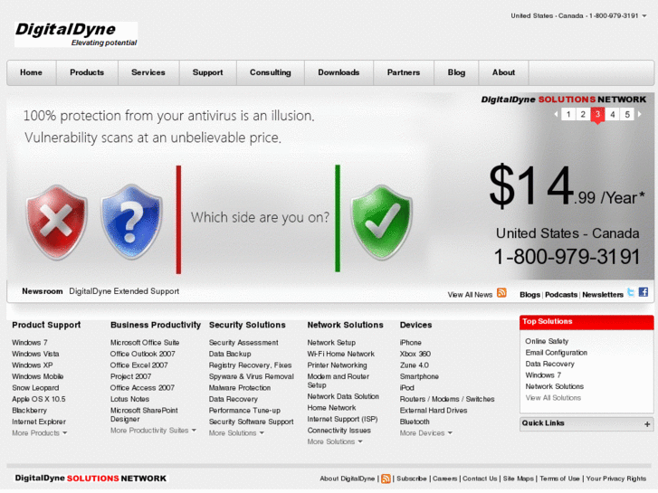
Task: Open Terms of Use footer link
Action: 559,479
